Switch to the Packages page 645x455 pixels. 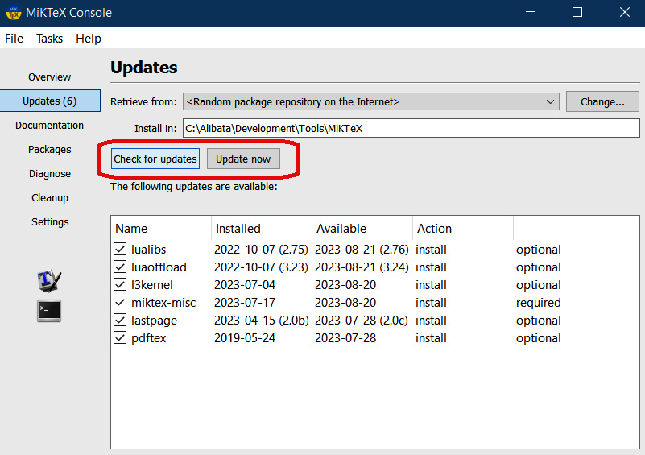tap(50, 149)
